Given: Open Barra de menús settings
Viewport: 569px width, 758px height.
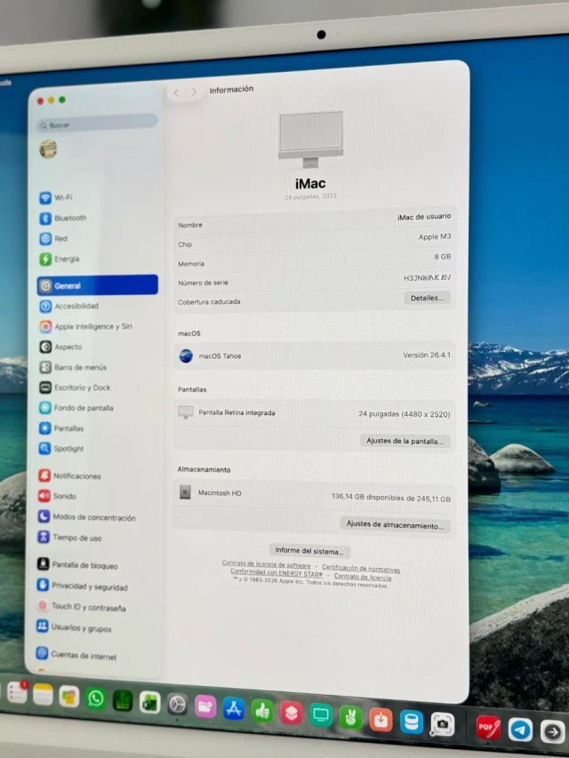Looking at the screenshot, I should pos(73,367).
